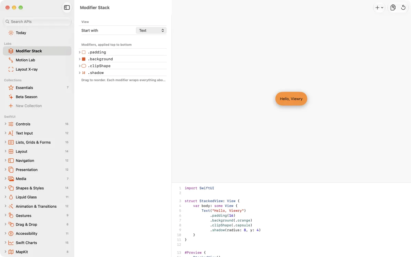Screen dimensions: 411x257
Task: Expand the Liquid Glass chevron
Action: (5, 197)
